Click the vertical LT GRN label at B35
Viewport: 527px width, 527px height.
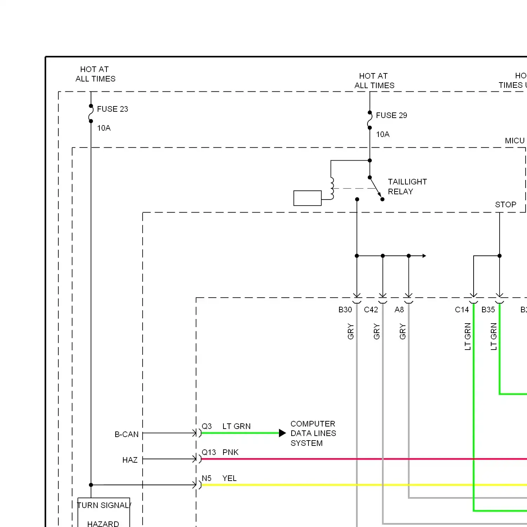[494, 337]
